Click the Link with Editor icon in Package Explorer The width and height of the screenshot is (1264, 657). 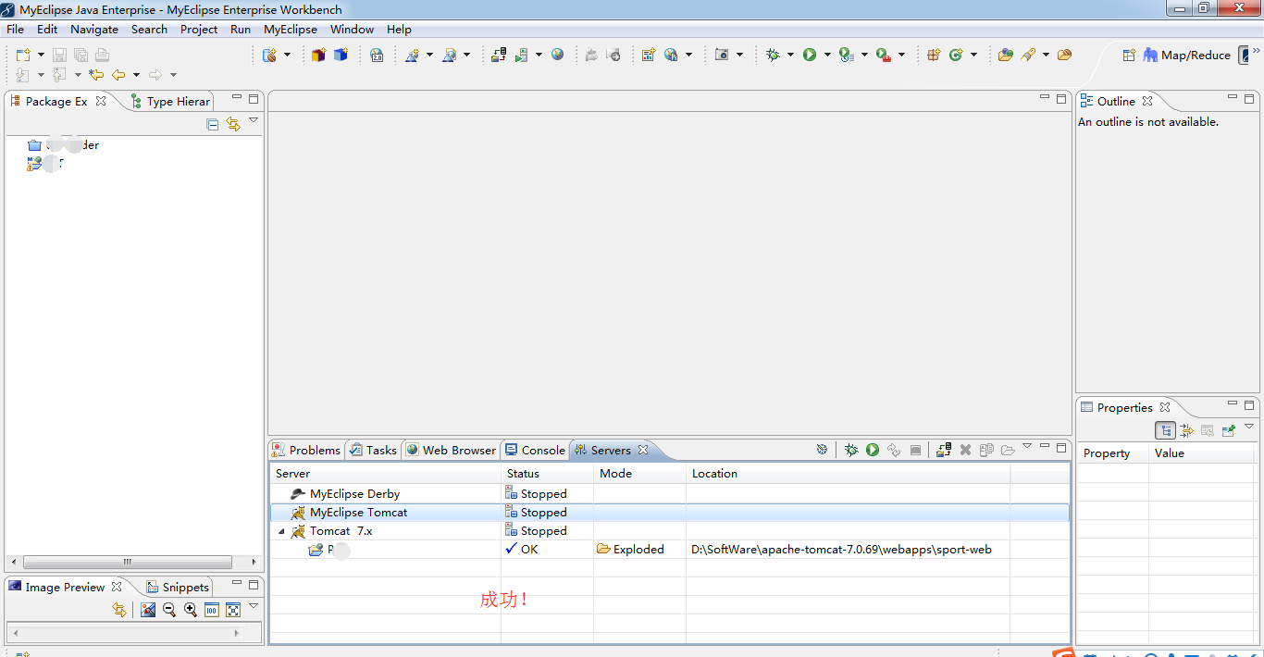pyautogui.click(x=233, y=124)
